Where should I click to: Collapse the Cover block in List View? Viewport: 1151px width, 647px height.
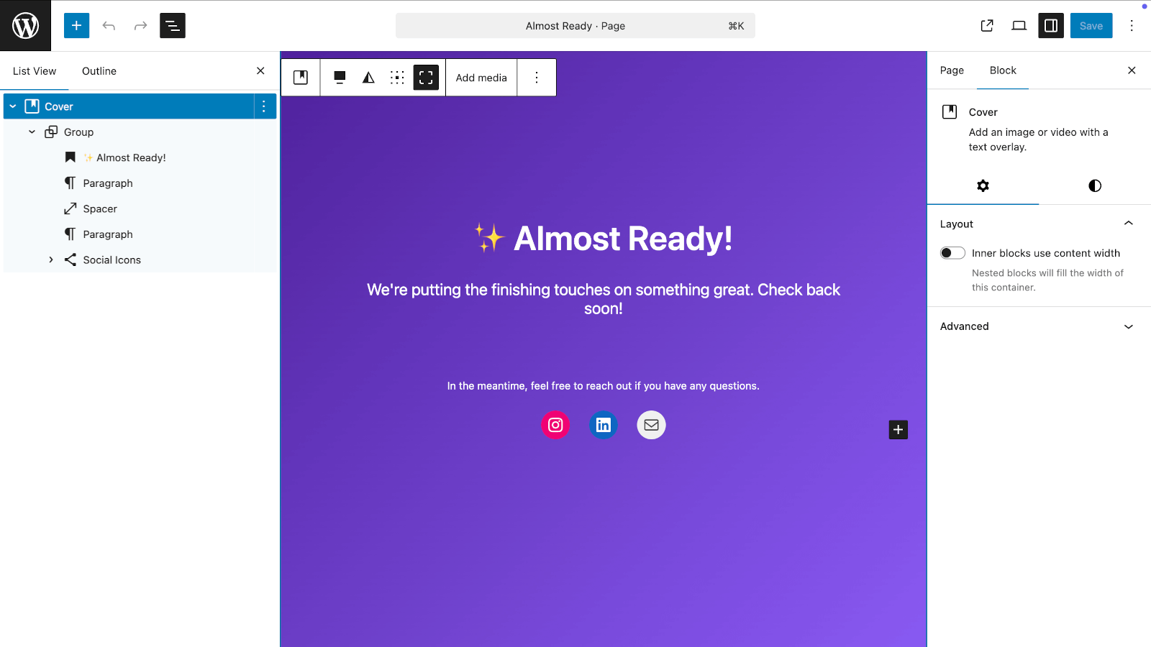pyautogui.click(x=12, y=106)
